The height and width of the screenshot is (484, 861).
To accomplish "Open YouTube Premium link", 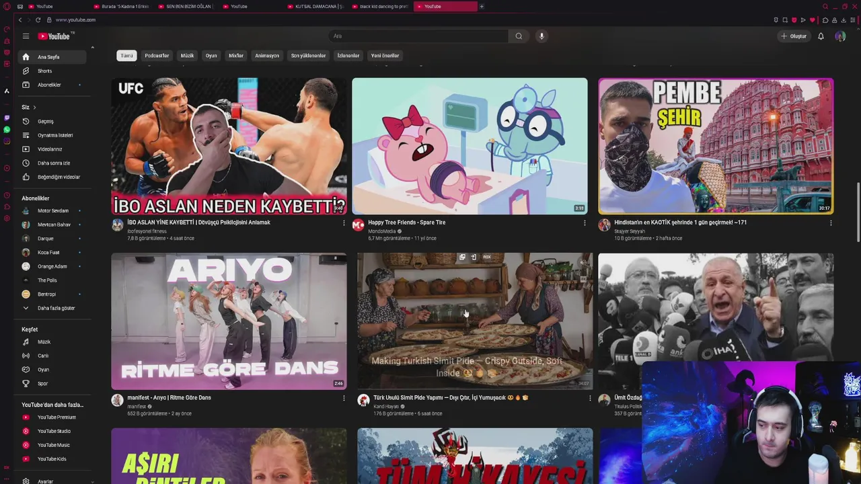I will click(x=52, y=417).
